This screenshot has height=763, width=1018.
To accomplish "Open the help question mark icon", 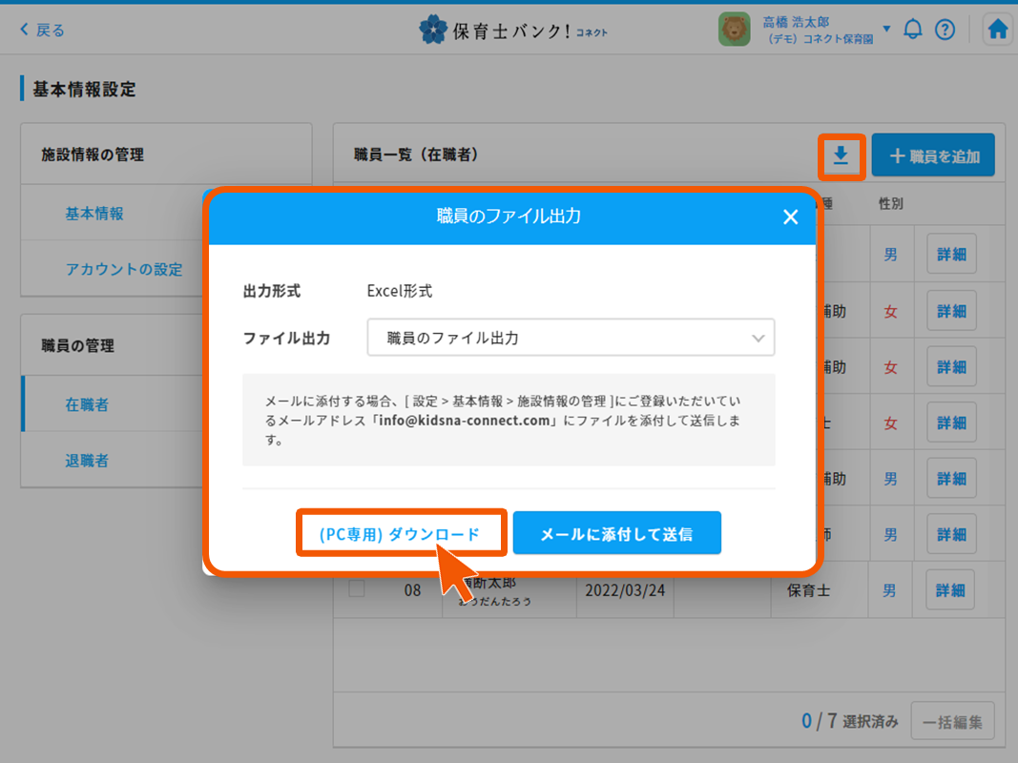I will pyautogui.click(x=945, y=30).
